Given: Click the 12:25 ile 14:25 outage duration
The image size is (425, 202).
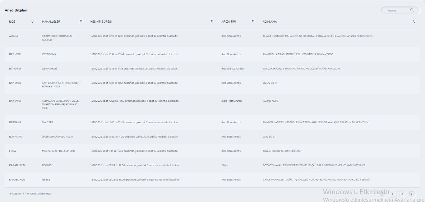Looking at the screenshot, I should (134, 137).
